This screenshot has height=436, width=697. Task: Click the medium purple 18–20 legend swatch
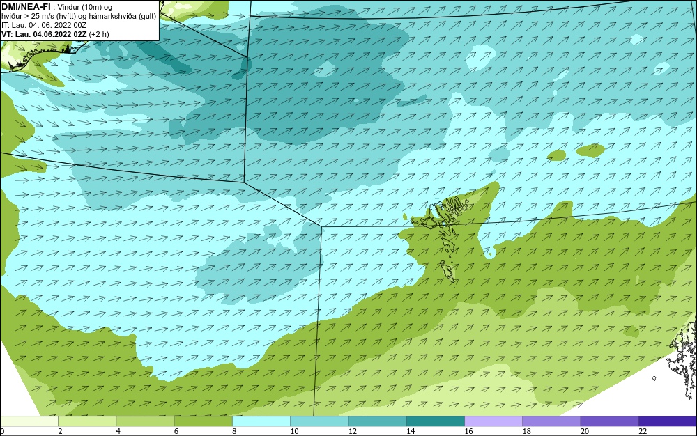551,421
